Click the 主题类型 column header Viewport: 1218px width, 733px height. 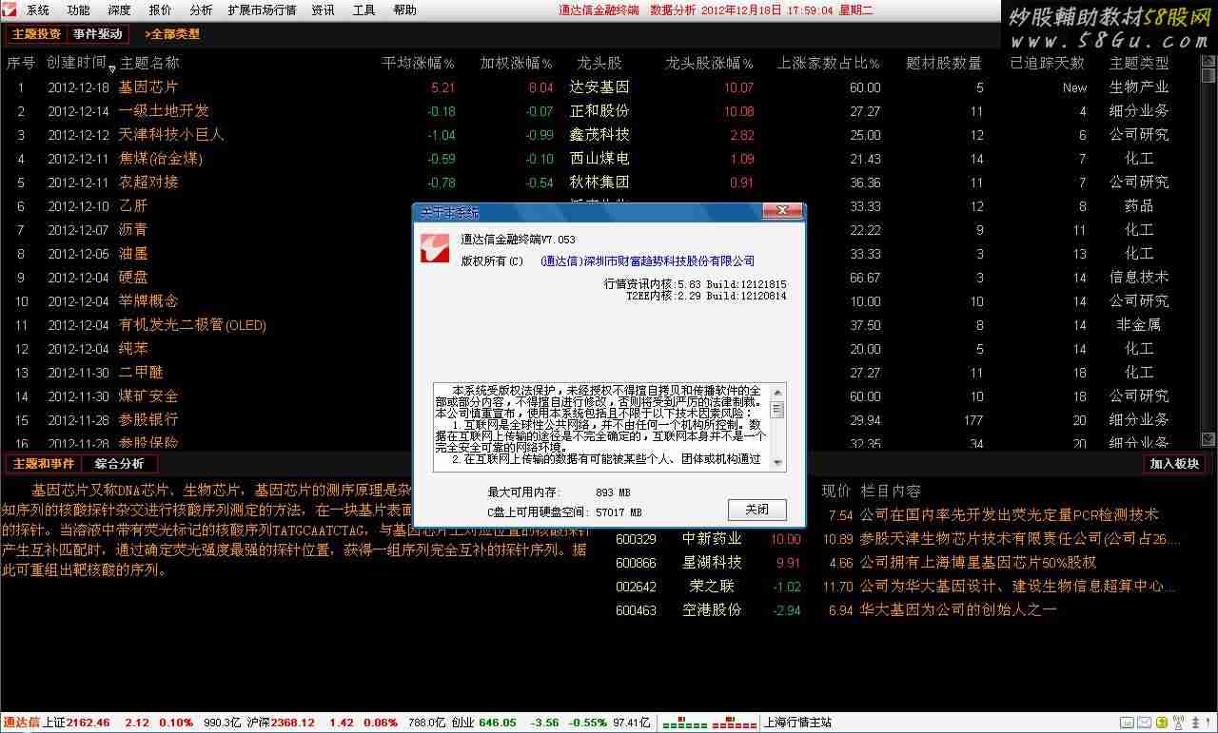pos(1139,64)
